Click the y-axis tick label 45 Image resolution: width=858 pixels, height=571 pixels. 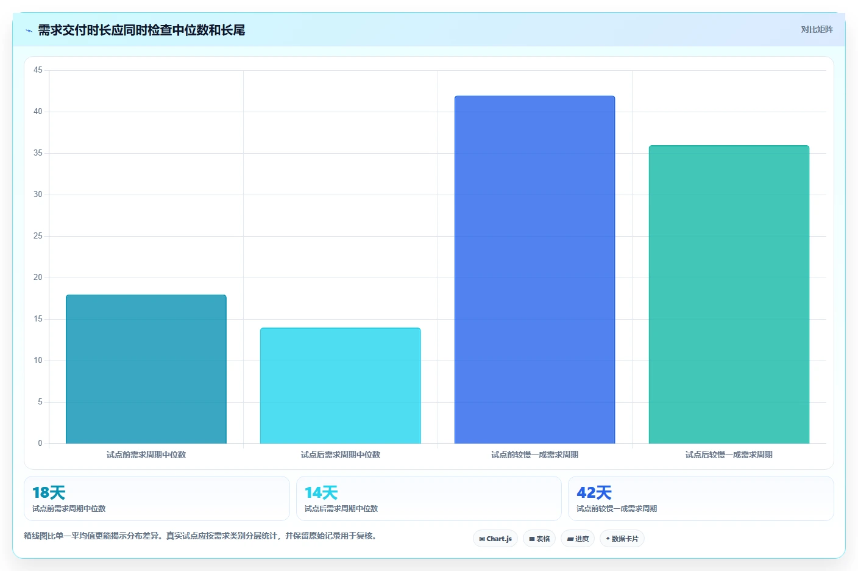point(38,70)
